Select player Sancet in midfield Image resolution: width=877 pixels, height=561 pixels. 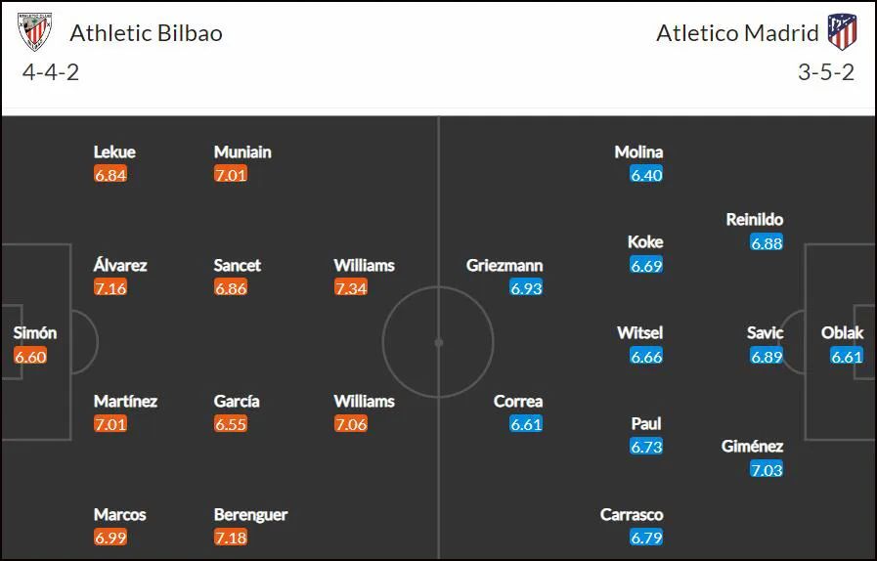pos(238,265)
